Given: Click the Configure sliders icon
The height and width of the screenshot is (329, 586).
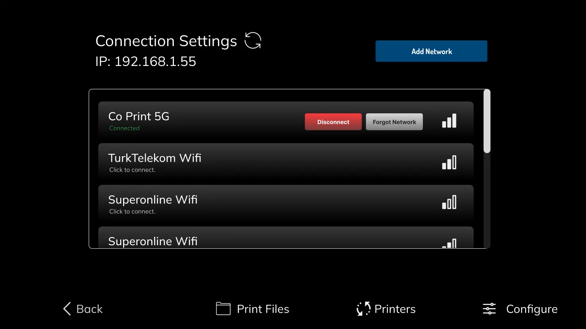Looking at the screenshot, I should (x=489, y=309).
